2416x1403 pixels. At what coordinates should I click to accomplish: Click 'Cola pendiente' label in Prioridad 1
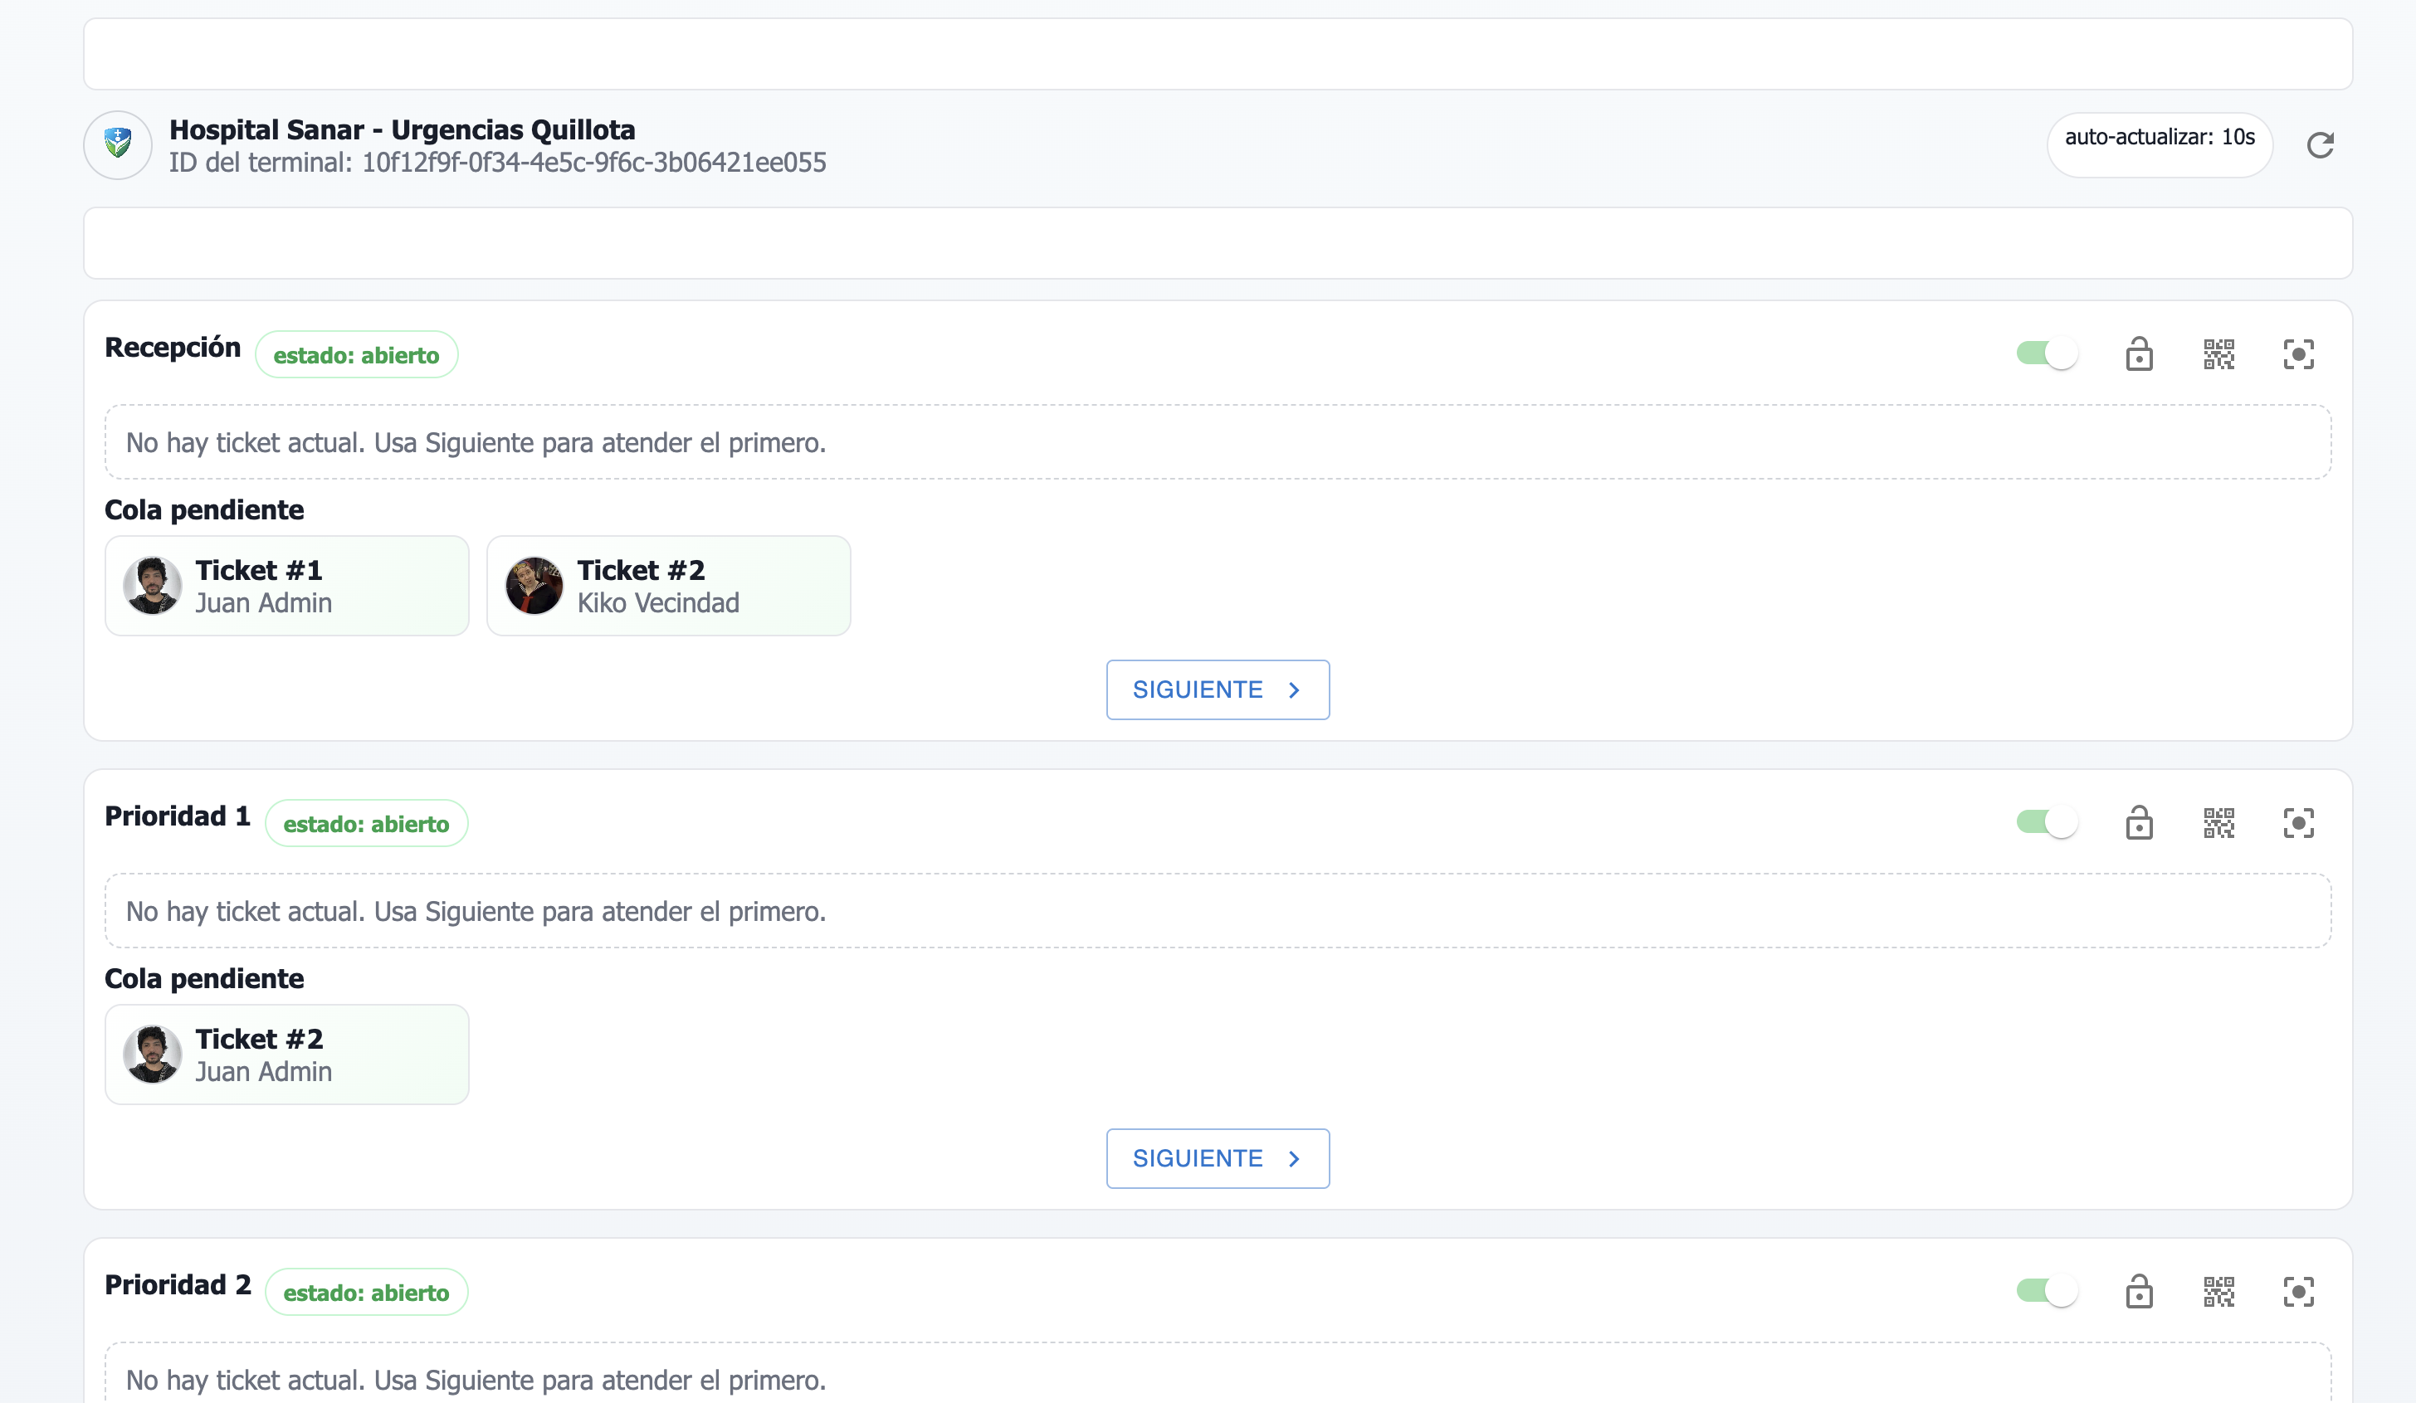204,978
